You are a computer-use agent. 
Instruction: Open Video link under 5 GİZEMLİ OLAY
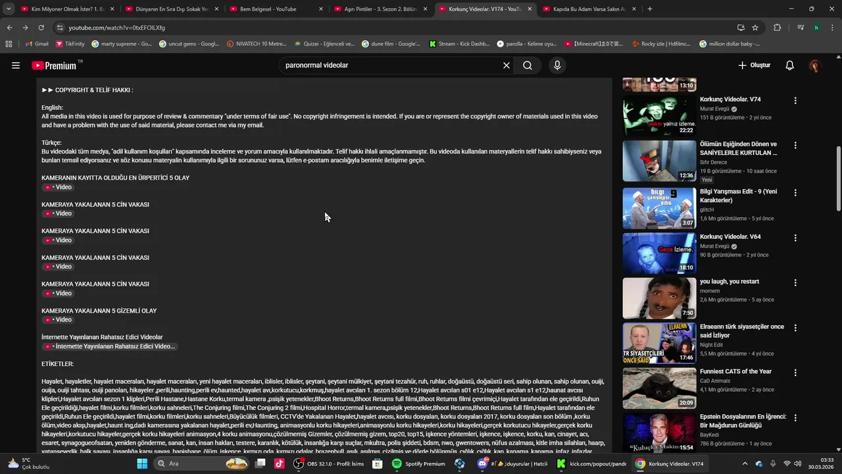click(x=58, y=320)
